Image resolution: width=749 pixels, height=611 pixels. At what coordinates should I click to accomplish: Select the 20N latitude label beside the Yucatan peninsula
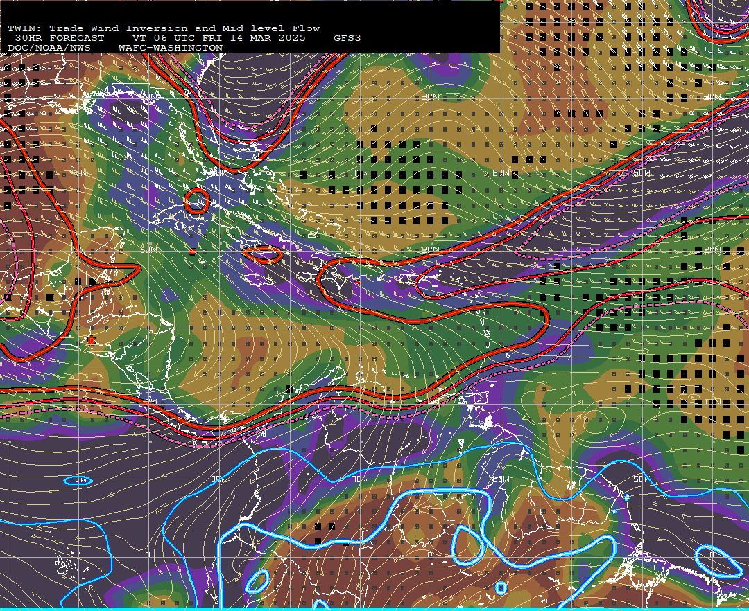point(148,249)
